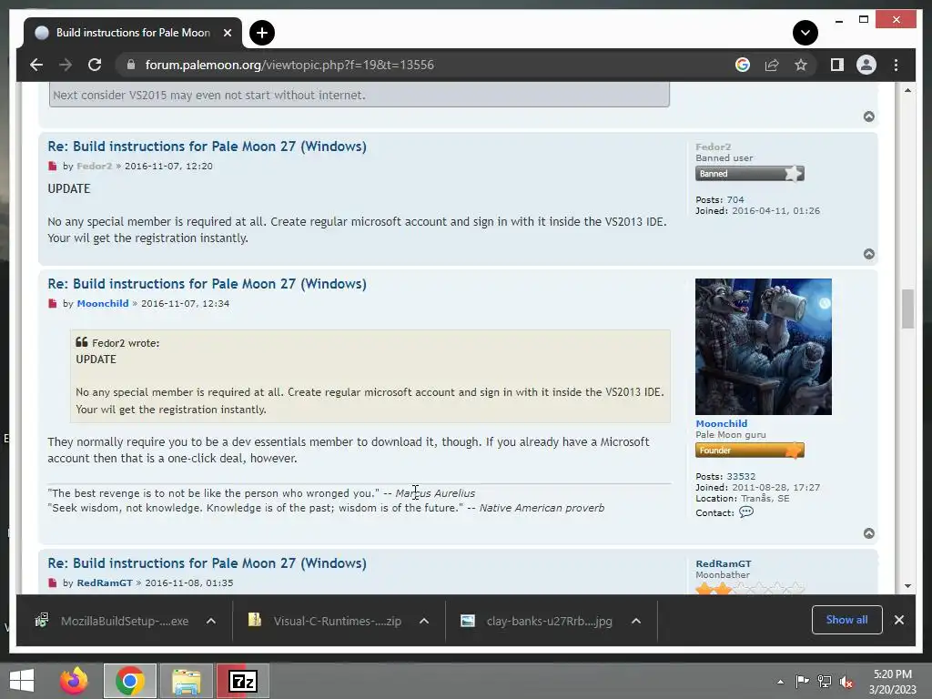This screenshot has height=699, width=932.
Task: Click the muted volume tray icon
Action: [x=846, y=682]
